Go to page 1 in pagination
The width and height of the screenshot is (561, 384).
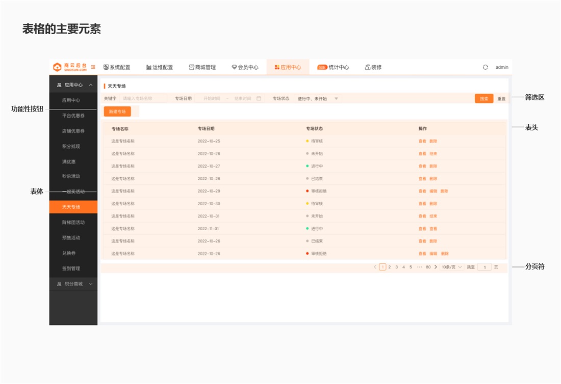click(382, 267)
